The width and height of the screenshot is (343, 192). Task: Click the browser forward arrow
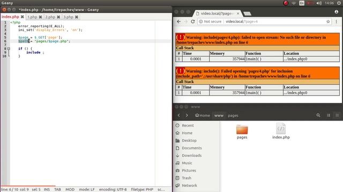pos(186,21)
